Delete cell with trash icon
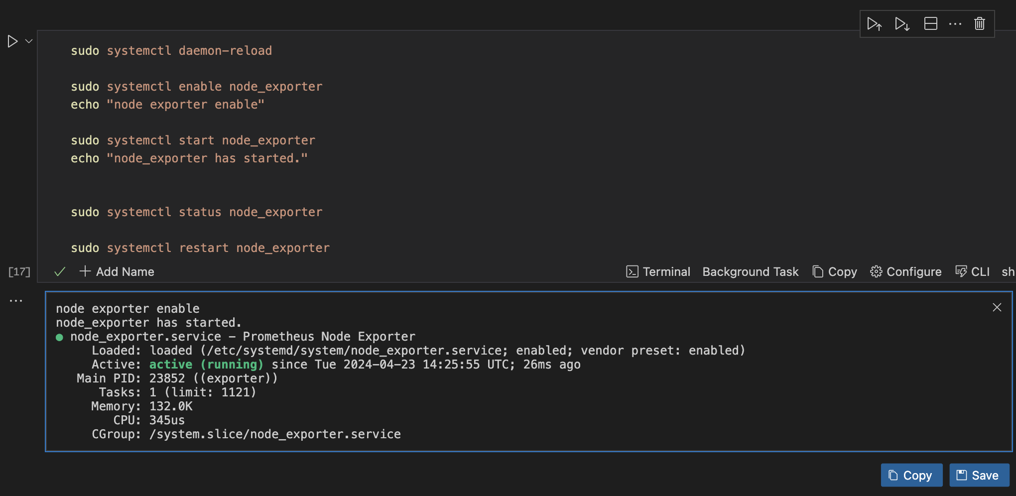Viewport: 1016px width, 496px height. 980,24
